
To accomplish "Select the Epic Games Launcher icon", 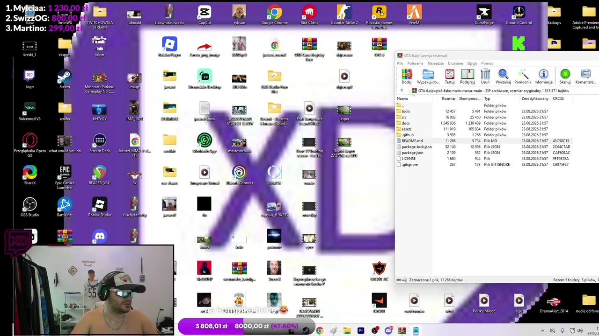I will [x=65, y=177].
